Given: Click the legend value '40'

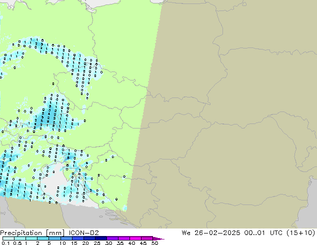Looking at the screenshot, I should 131,243.
